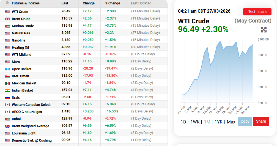
Task: Click the UK flag next to Brent Crude
Action: click(x=7, y=19)
